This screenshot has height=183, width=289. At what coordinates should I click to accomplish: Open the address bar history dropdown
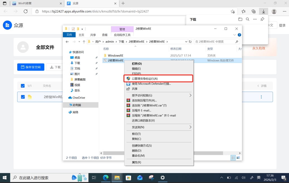click(186, 42)
